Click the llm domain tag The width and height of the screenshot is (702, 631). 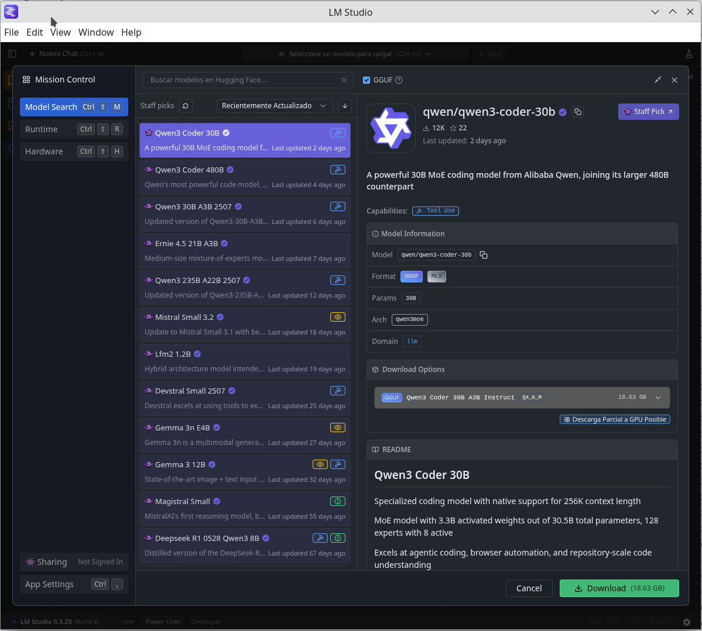coord(412,341)
